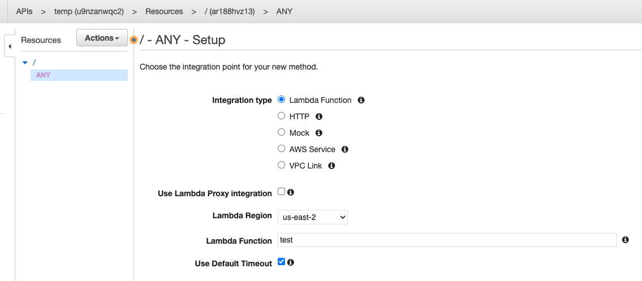Collapse the left sidebar with the arrow tab
Screen dimensions: 642x281
(x=10, y=46)
